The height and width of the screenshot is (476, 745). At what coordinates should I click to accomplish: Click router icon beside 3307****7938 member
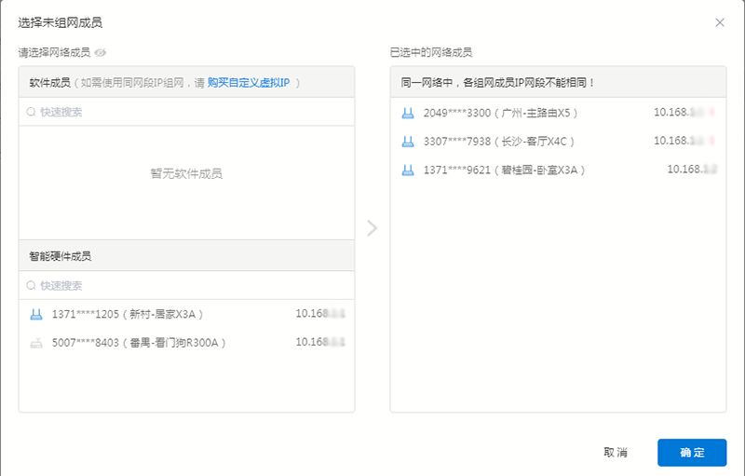(x=408, y=142)
